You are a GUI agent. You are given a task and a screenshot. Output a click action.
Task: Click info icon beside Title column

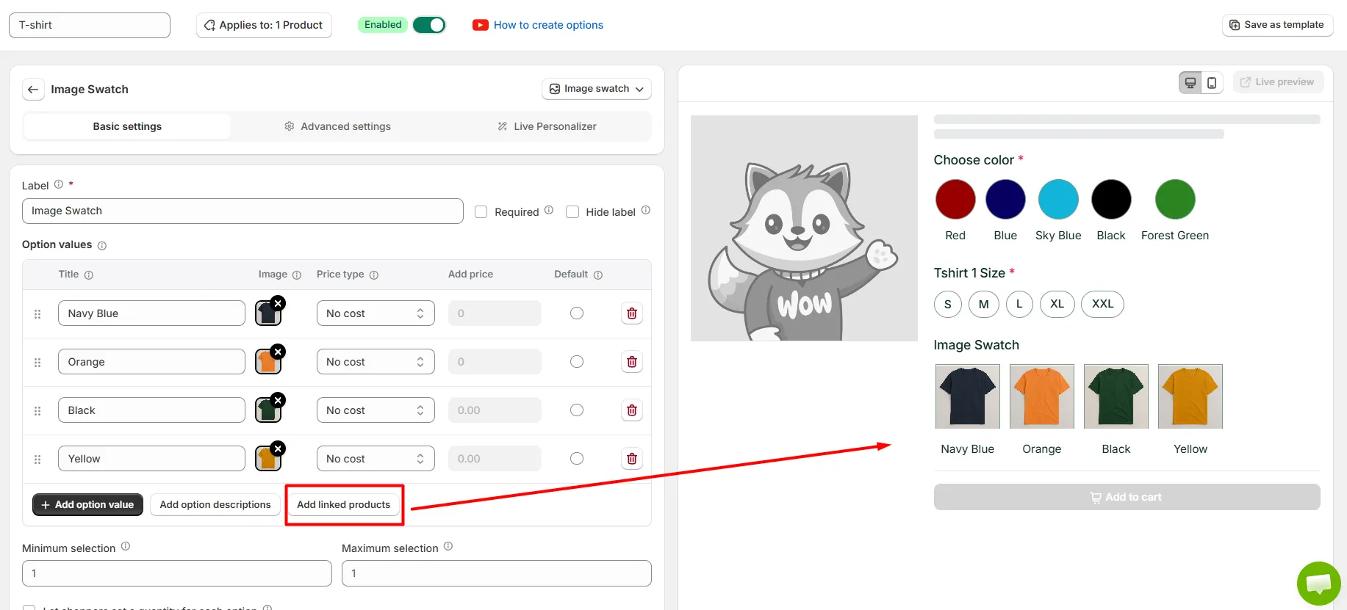click(89, 275)
